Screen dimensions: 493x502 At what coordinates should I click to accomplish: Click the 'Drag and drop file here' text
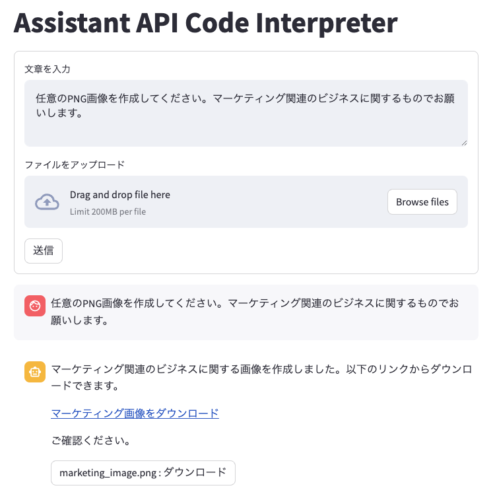tap(120, 195)
